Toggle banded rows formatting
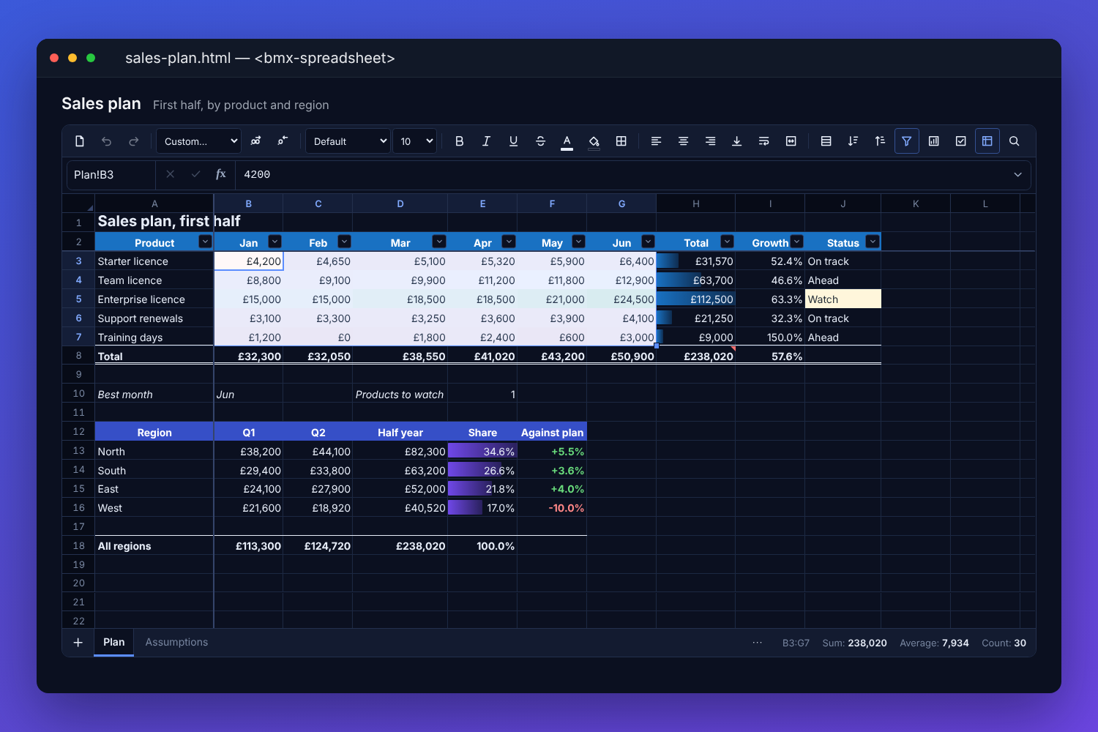The width and height of the screenshot is (1098, 732). click(x=826, y=141)
